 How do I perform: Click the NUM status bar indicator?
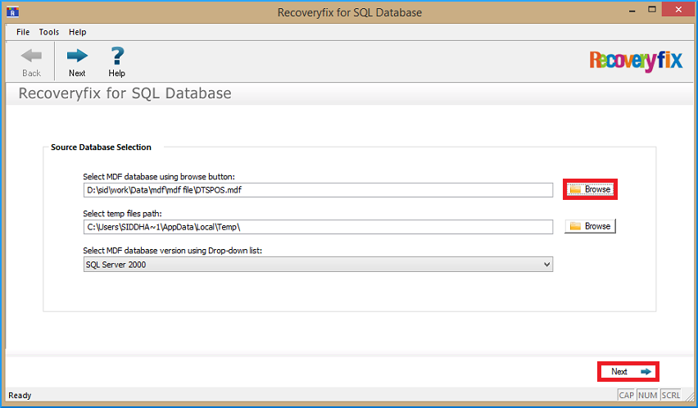pyautogui.click(x=647, y=395)
